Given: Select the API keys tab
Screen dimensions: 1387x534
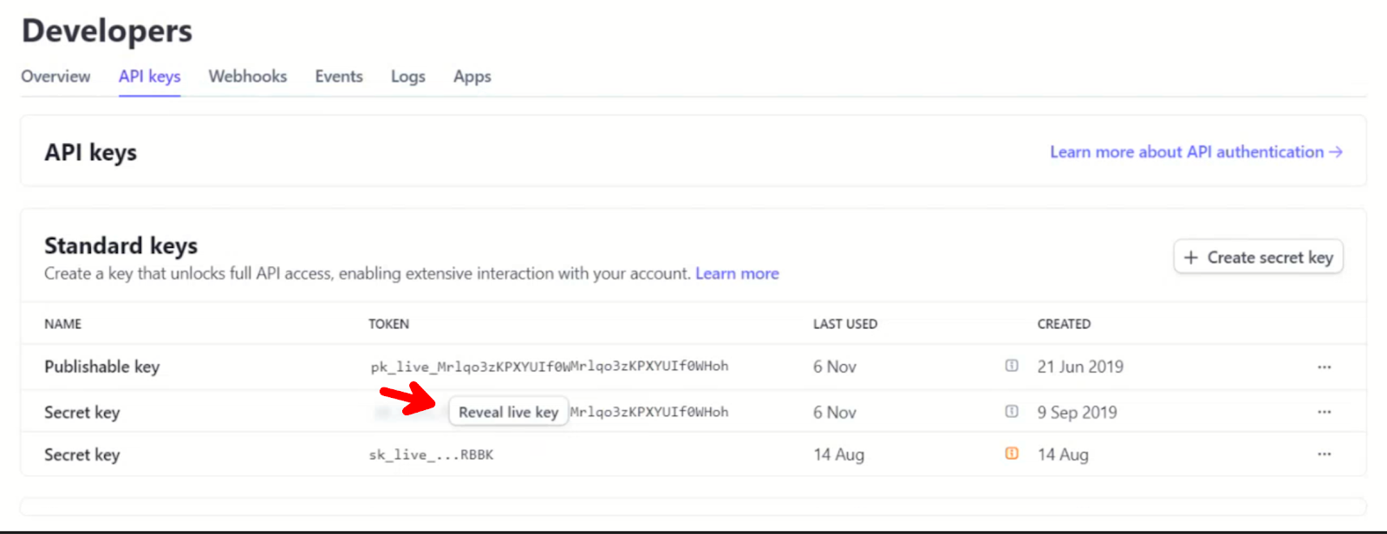Looking at the screenshot, I should (x=149, y=76).
